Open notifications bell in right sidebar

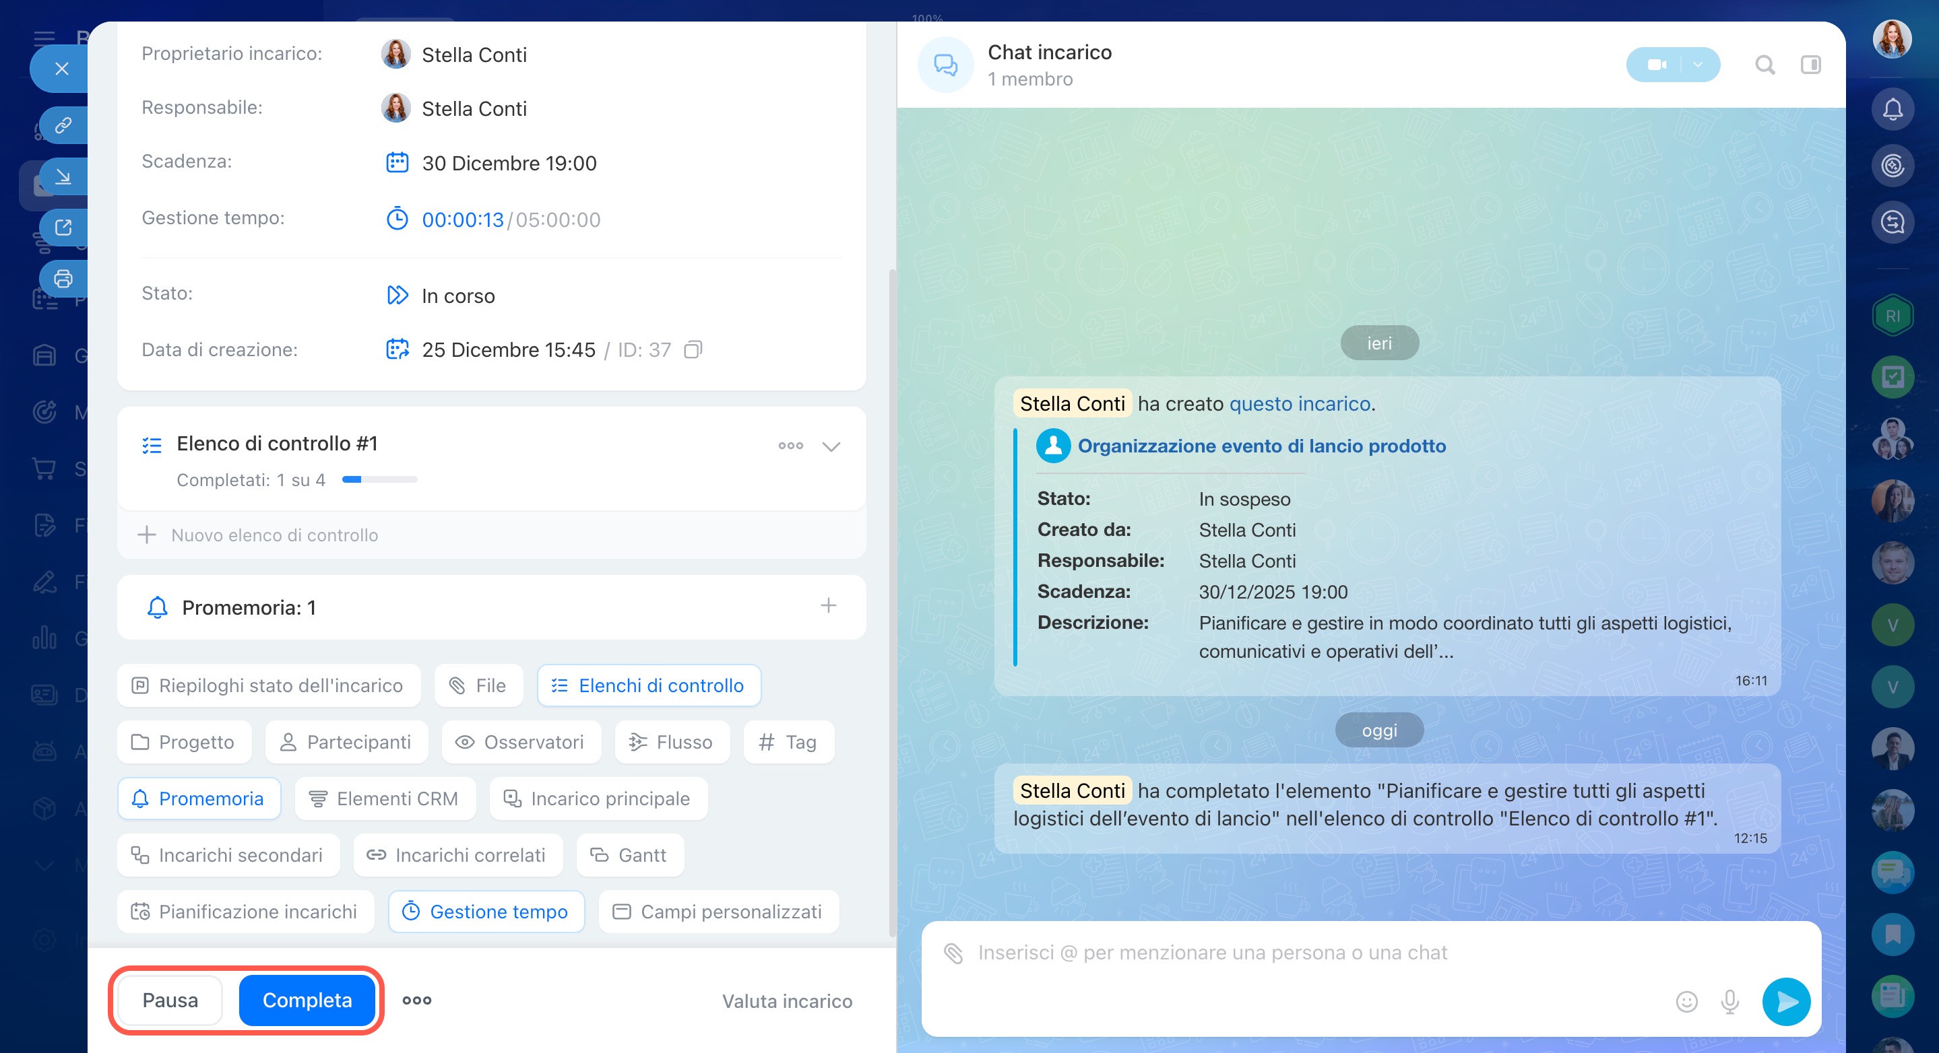(x=1893, y=110)
